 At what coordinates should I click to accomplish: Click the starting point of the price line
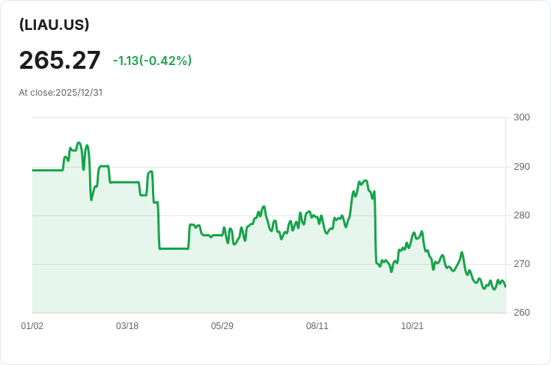pos(33,171)
